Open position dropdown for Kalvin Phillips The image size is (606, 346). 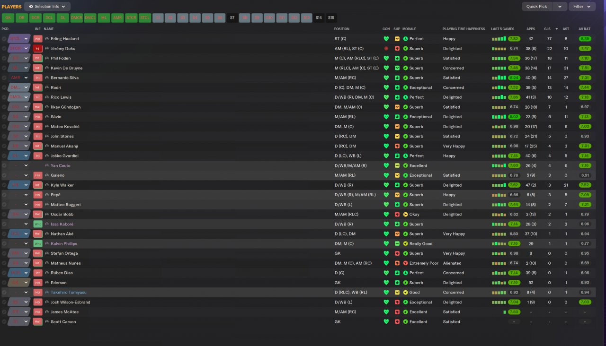tap(27, 243)
